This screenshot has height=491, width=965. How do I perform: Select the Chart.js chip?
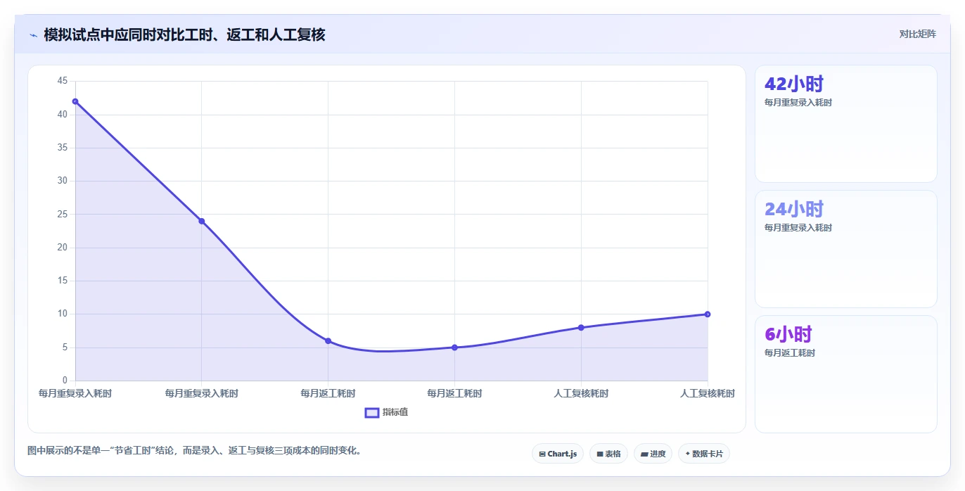pos(558,454)
